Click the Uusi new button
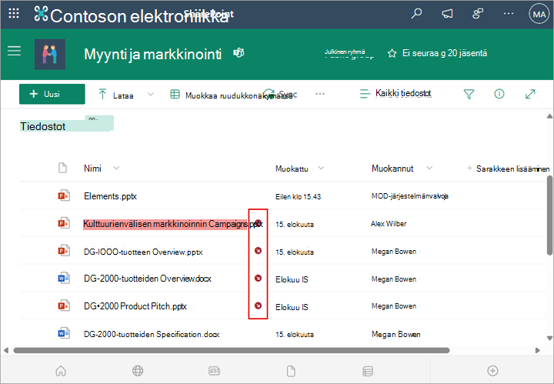This screenshot has height=384, width=554. [52, 94]
